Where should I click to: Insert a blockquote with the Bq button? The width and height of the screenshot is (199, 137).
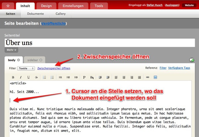click(x=92, y=77)
